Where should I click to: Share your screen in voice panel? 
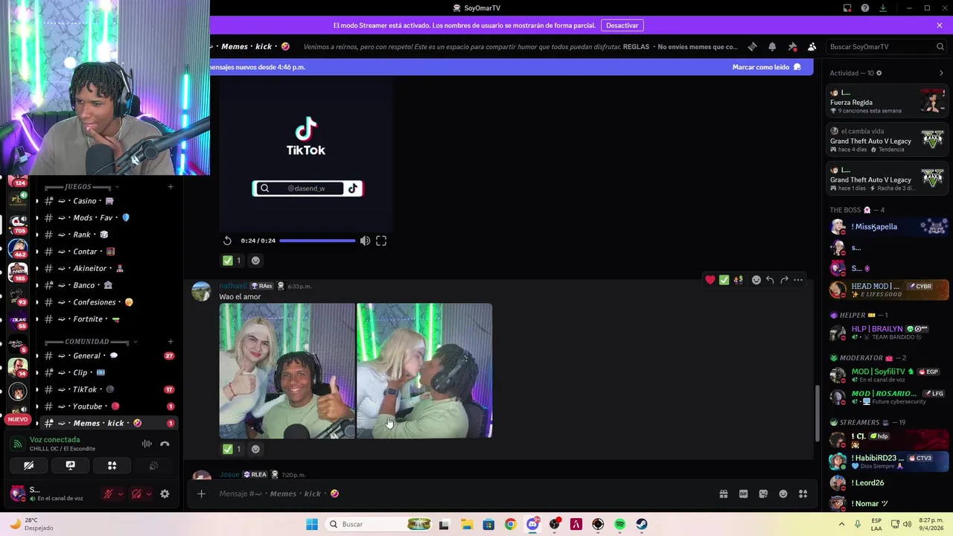coord(70,465)
